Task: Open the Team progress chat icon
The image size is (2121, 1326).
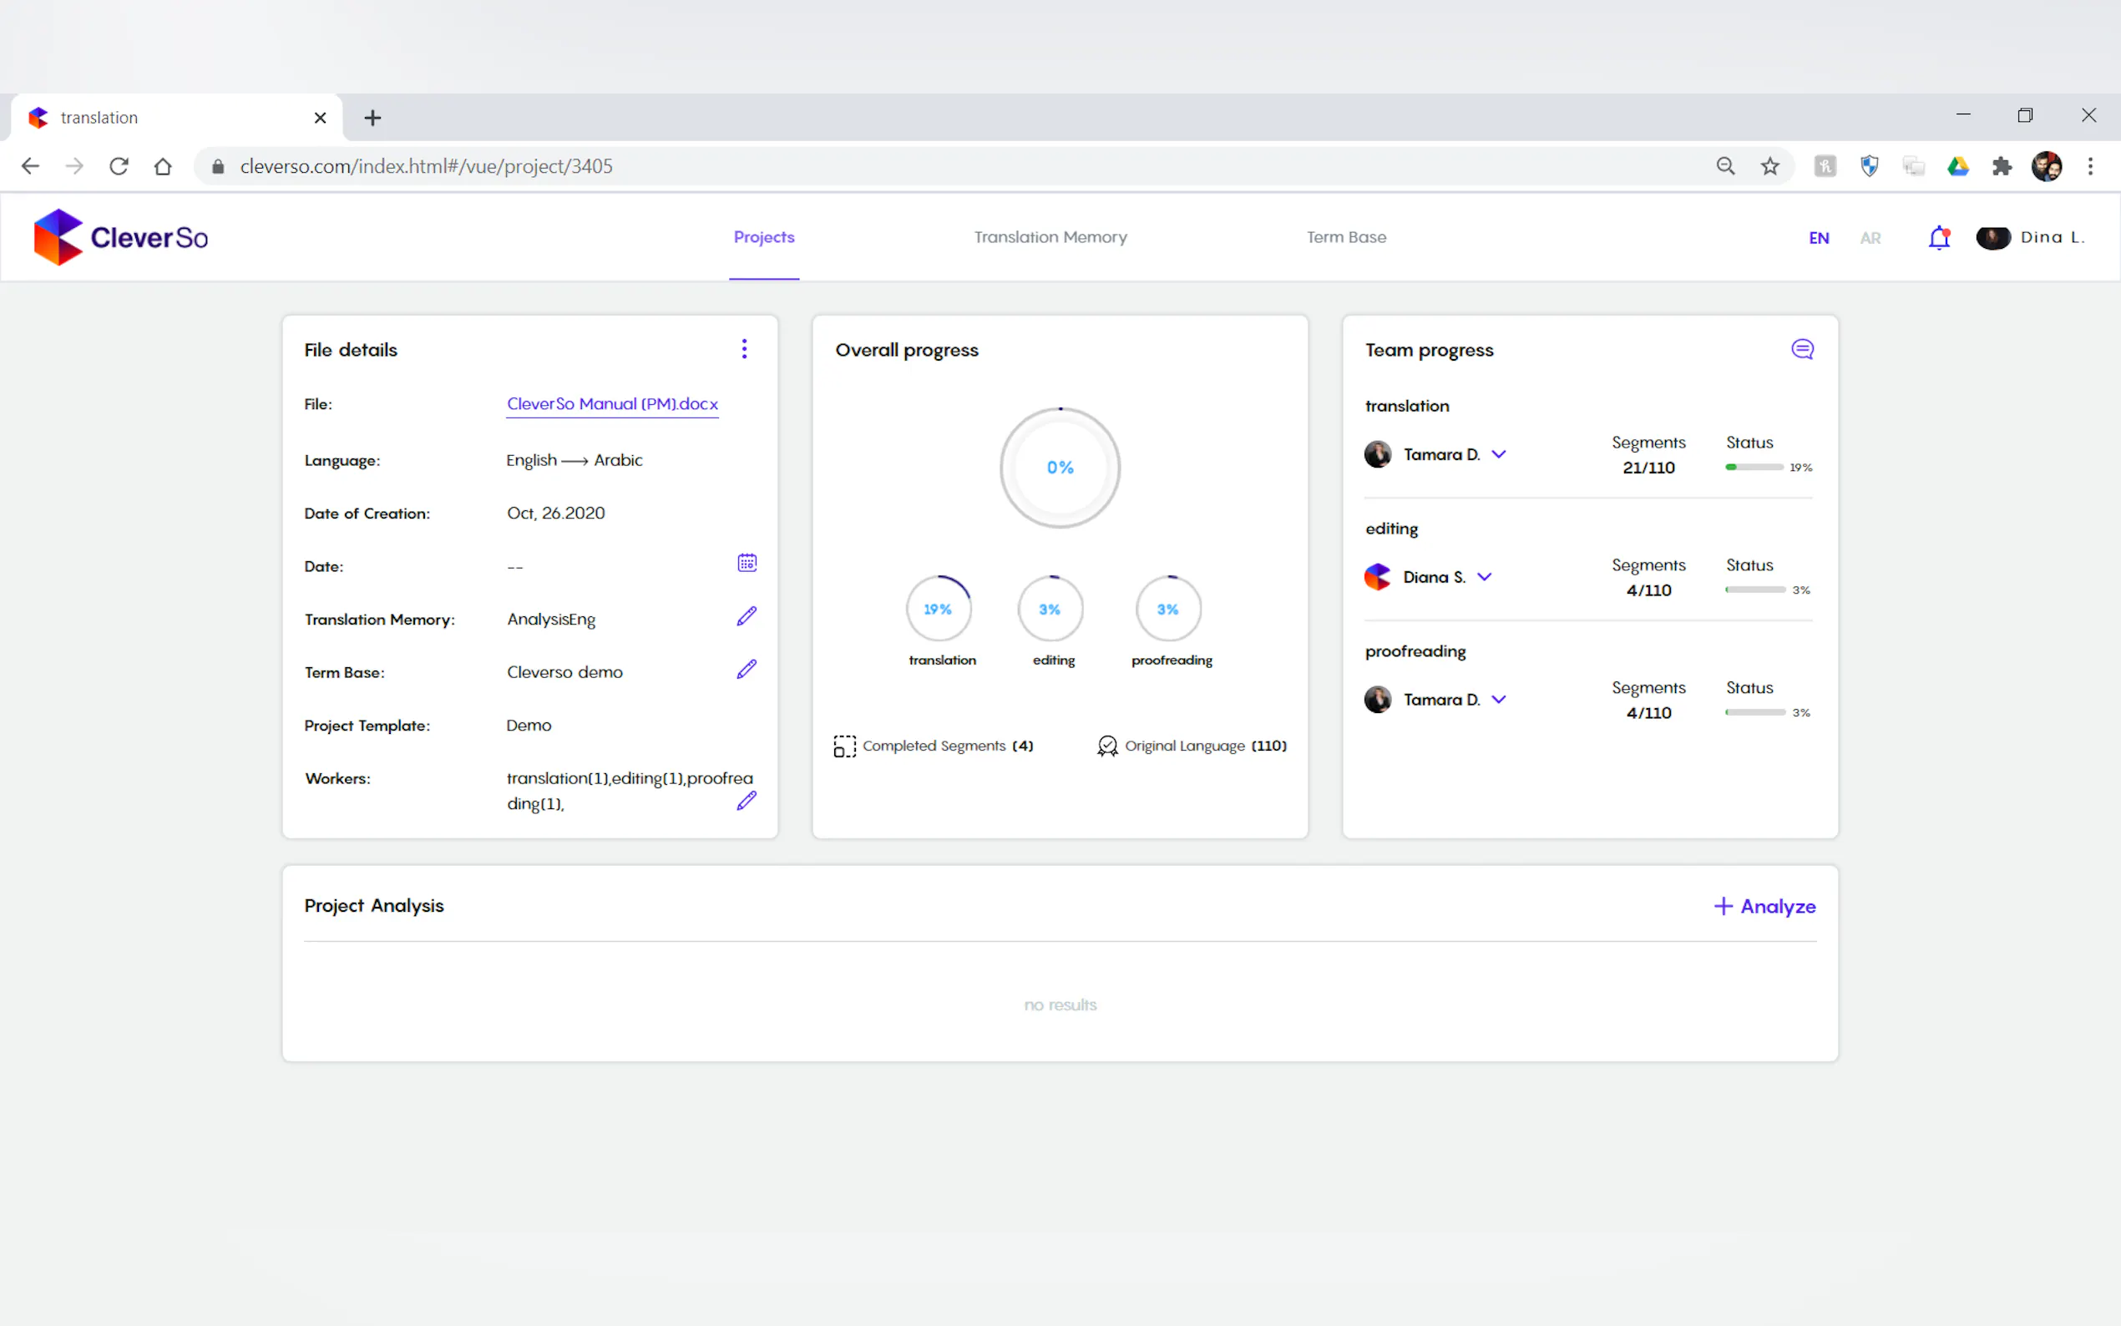Action: point(1802,349)
